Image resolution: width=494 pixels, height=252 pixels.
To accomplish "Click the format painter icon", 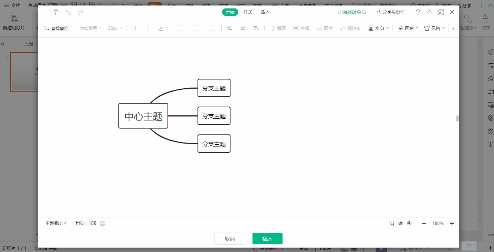I will (56, 12).
